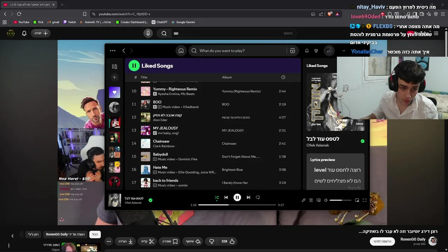
Task: Open the Browse icon in Spotify search bar
Action: [293, 51]
